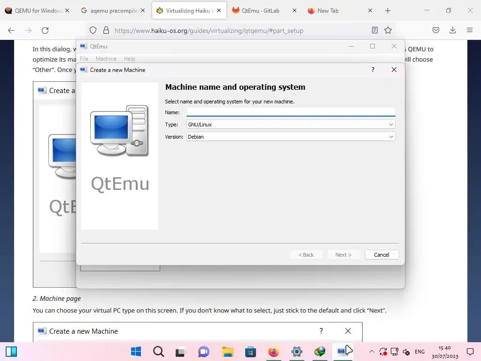Reload the current page
481x361 pixels.
click(45, 31)
